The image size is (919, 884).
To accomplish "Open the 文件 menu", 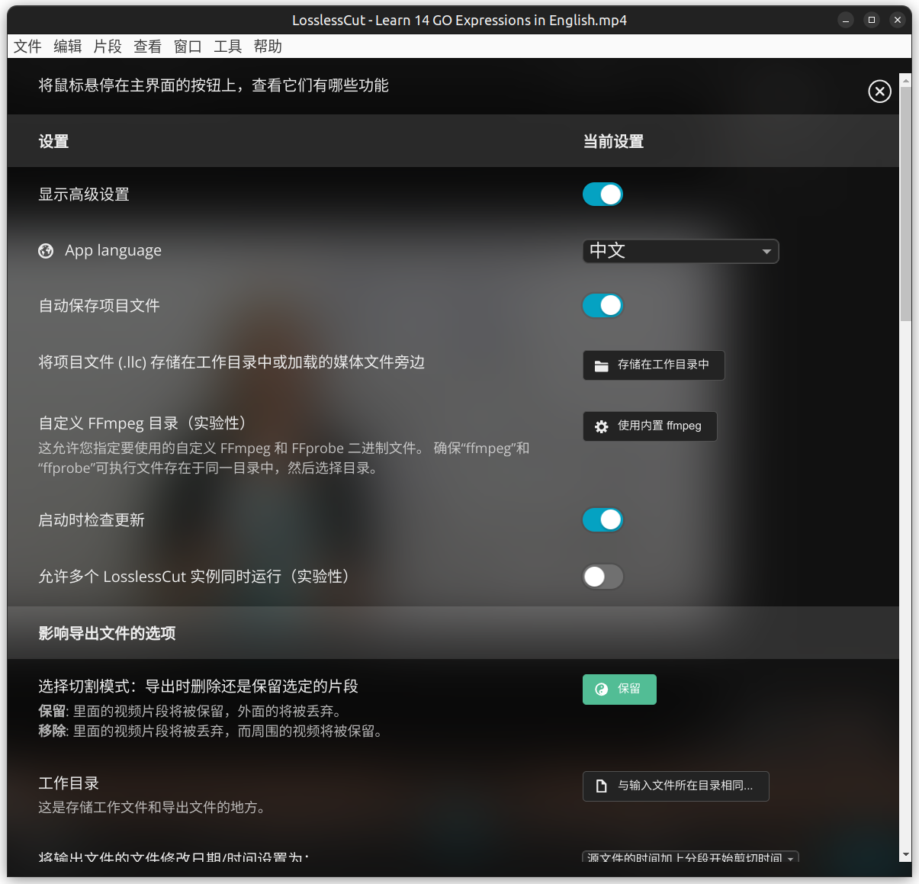I will 27,47.
